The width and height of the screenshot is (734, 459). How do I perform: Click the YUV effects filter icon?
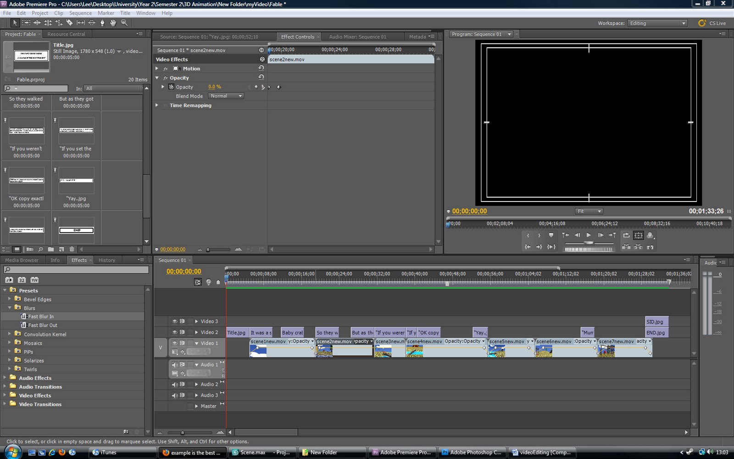click(34, 280)
